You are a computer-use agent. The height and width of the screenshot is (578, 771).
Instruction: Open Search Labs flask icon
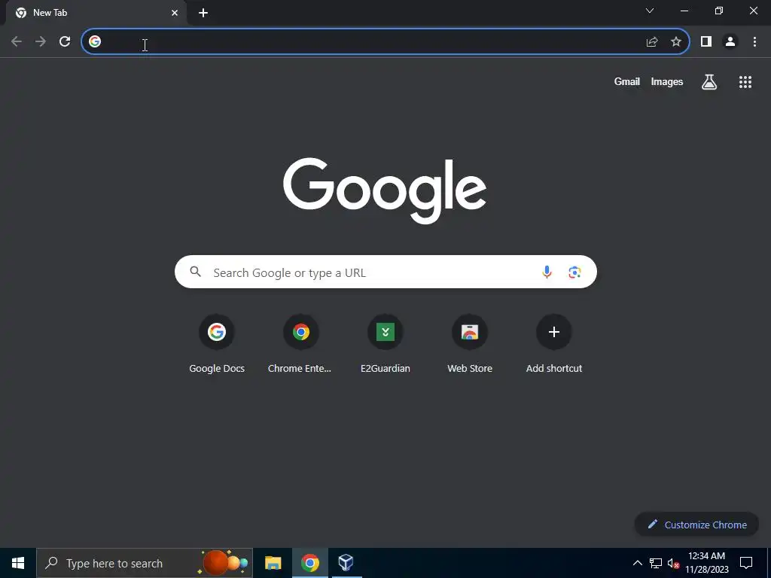pyautogui.click(x=709, y=82)
